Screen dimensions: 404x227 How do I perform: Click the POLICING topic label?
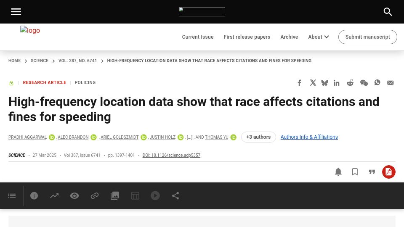coord(85,83)
